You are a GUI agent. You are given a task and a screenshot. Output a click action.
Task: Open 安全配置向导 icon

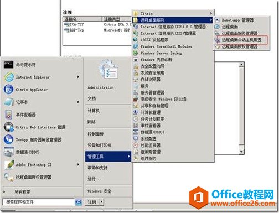pyautogui.click(x=136, y=66)
